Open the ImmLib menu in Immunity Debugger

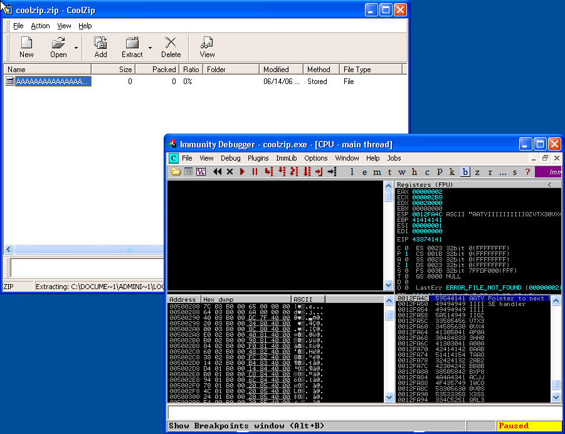coord(287,158)
